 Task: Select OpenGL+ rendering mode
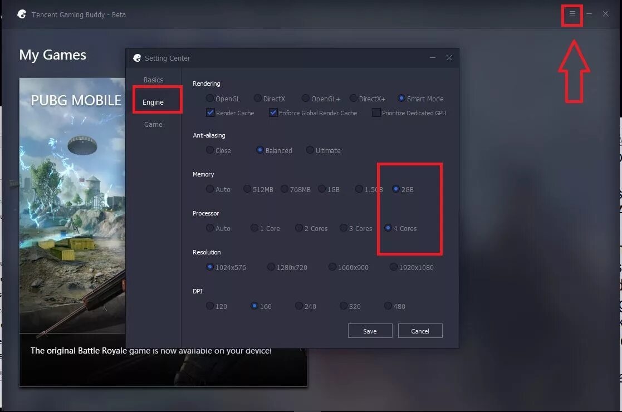click(x=306, y=98)
